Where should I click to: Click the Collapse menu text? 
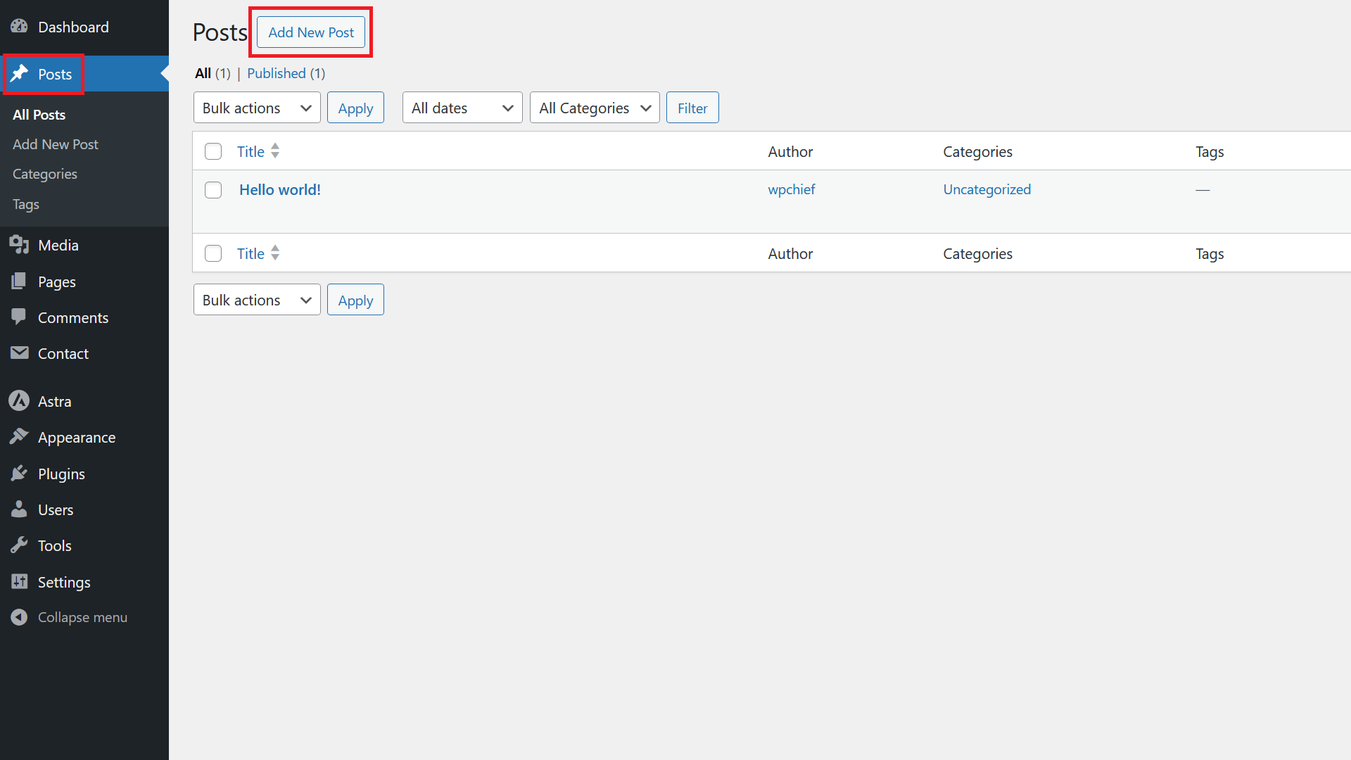[82, 617]
